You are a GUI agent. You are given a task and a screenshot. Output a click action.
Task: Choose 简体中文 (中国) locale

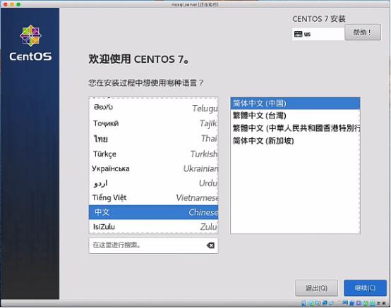295,104
